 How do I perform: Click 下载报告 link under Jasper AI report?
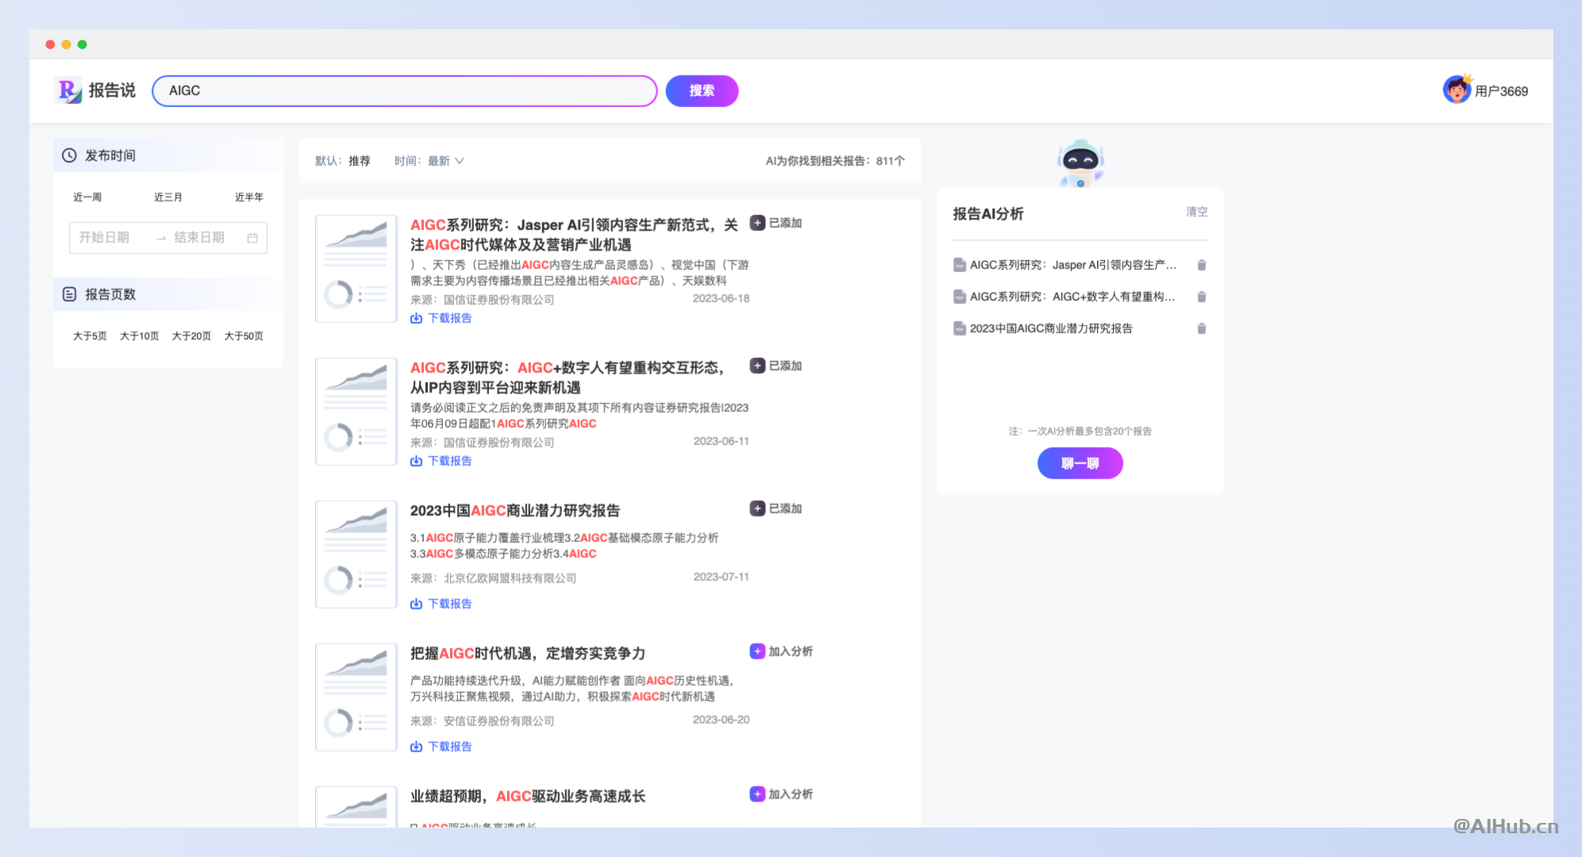click(450, 318)
